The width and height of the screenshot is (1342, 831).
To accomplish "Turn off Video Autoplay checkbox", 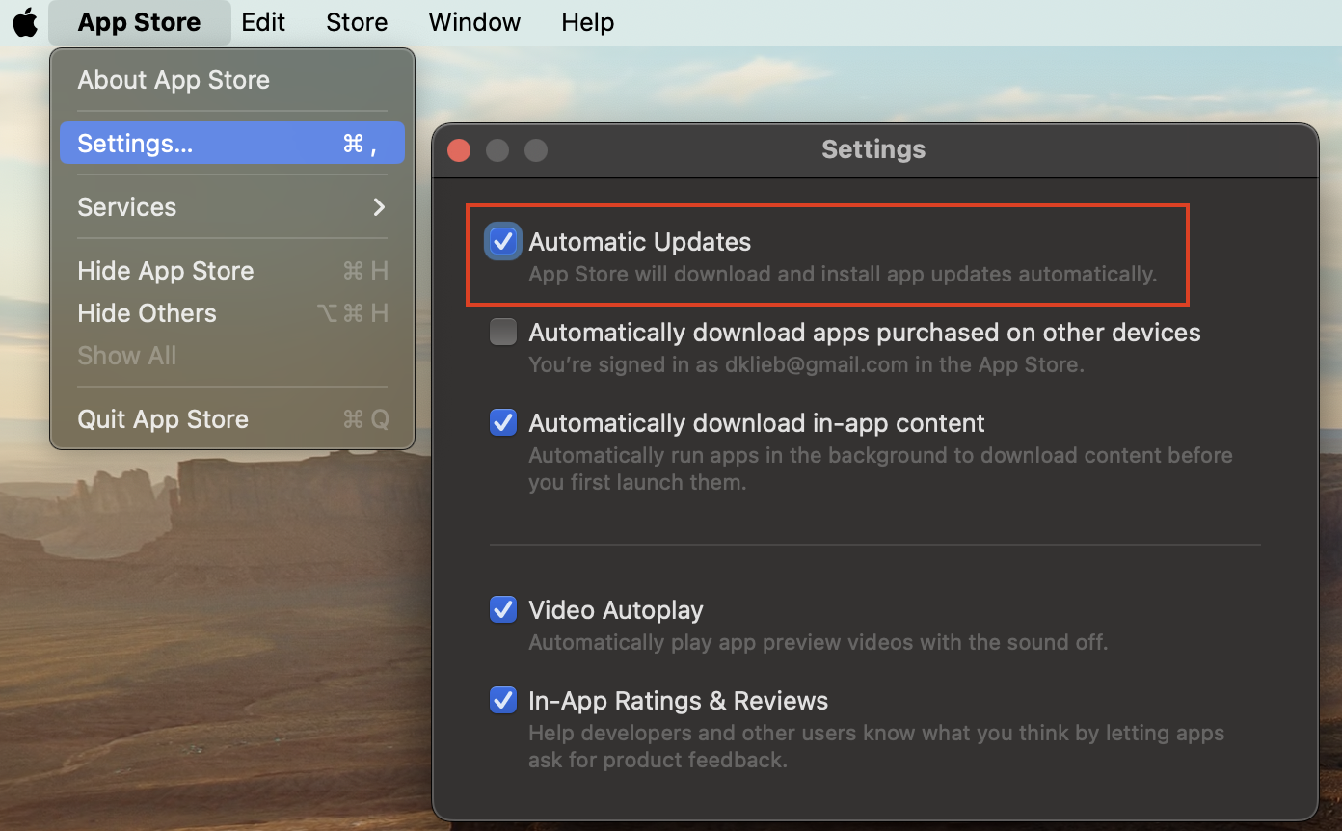I will (503, 610).
